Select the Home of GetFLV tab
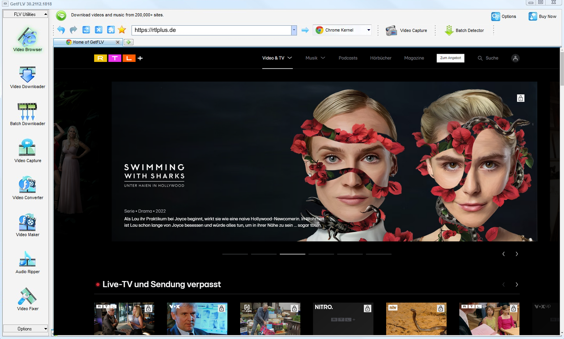Image resolution: width=564 pixels, height=339 pixels. 88,42
